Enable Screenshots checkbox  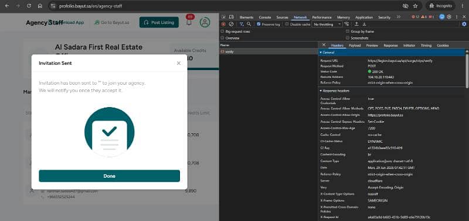point(348,38)
